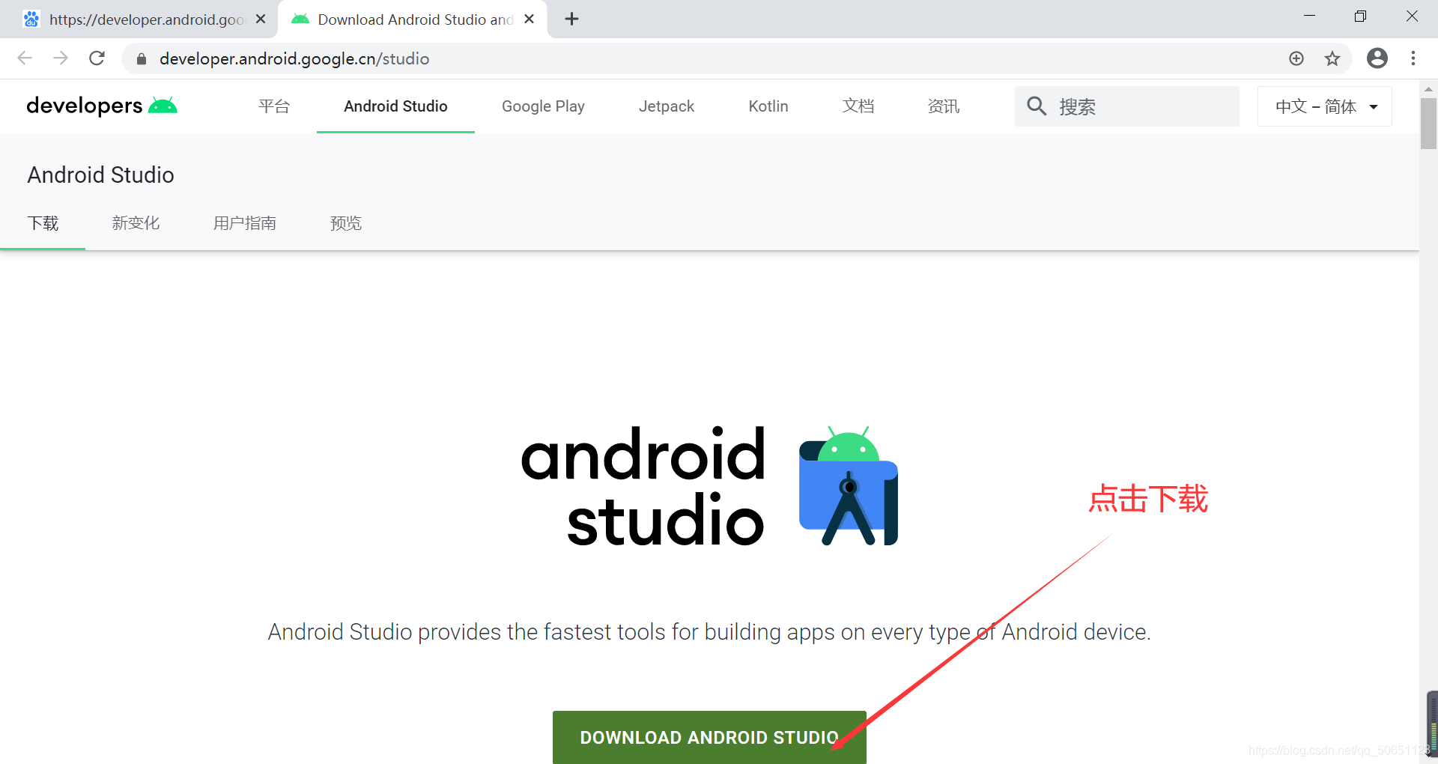Click the install/add circle-plus icon in address bar

[x=1296, y=58]
